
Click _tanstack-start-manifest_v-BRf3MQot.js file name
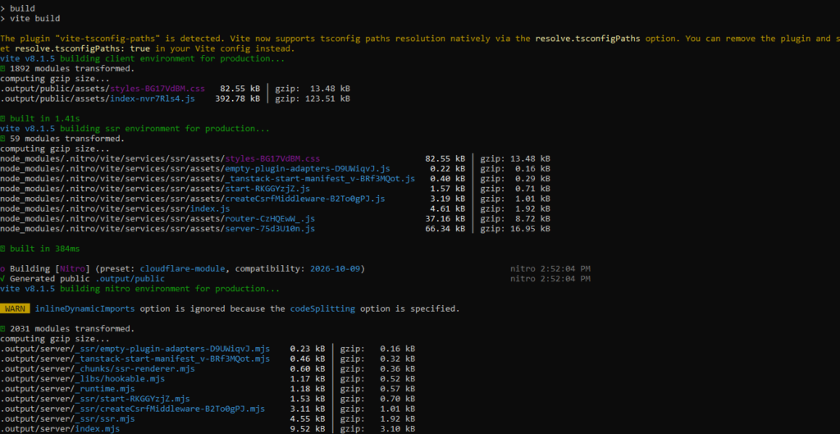pos(320,178)
